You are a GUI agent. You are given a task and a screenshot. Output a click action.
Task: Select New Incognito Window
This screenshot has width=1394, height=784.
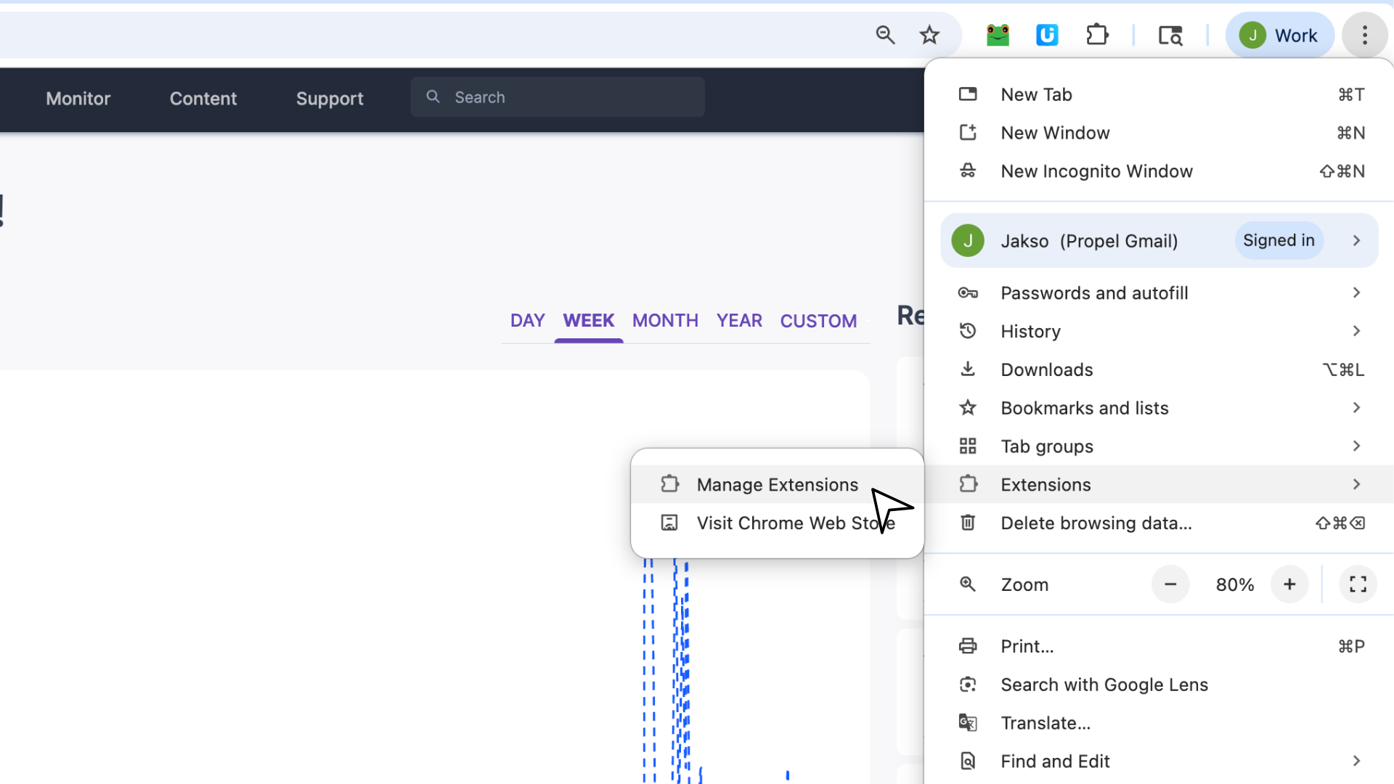(1096, 171)
